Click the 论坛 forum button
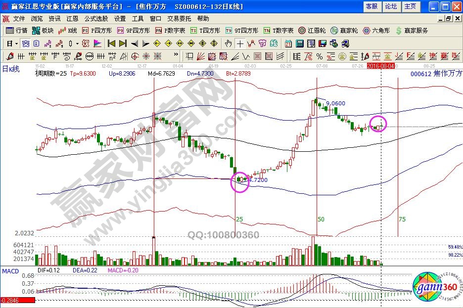Screen dimensions: 463x308 tap(391, 6)
